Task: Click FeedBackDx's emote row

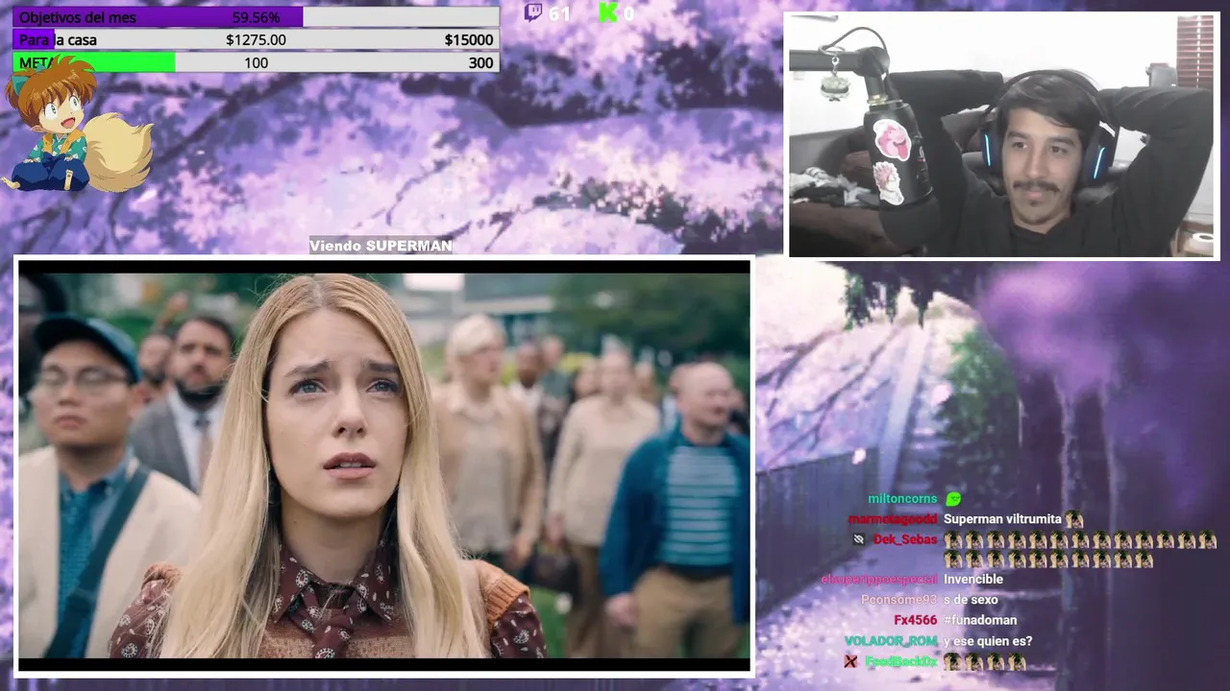Action: click(x=984, y=662)
